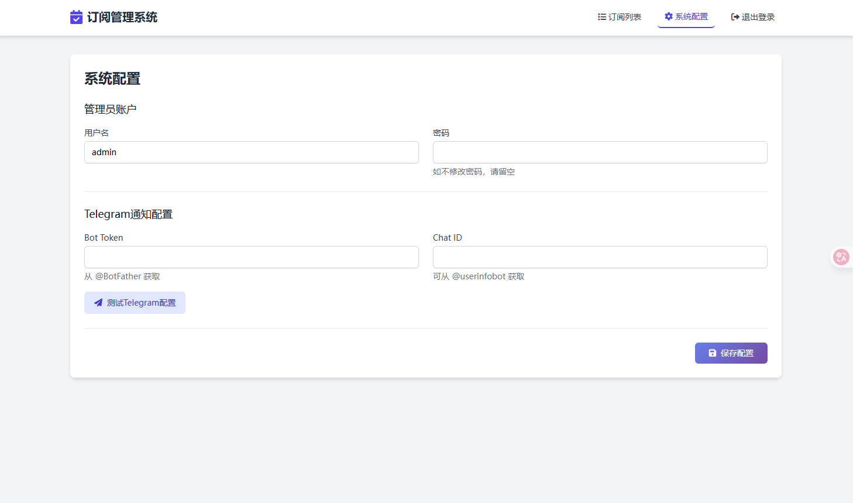Image resolution: width=853 pixels, height=503 pixels.
Task: Open the floating pink translate icon
Action: pos(841,257)
